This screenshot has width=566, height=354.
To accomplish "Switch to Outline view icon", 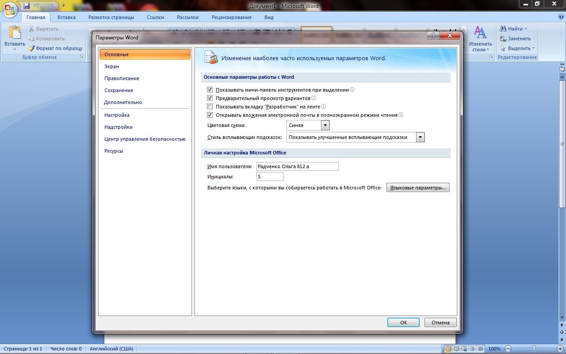I will tap(473, 349).
